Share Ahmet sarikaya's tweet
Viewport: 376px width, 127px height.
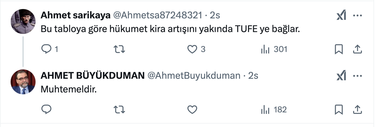pyautogui.click(x=358, y=49)
